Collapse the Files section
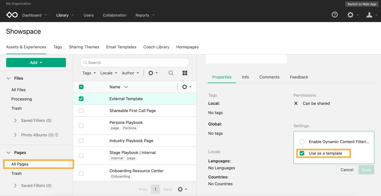 pyautogui.click(x=9, y=78)
